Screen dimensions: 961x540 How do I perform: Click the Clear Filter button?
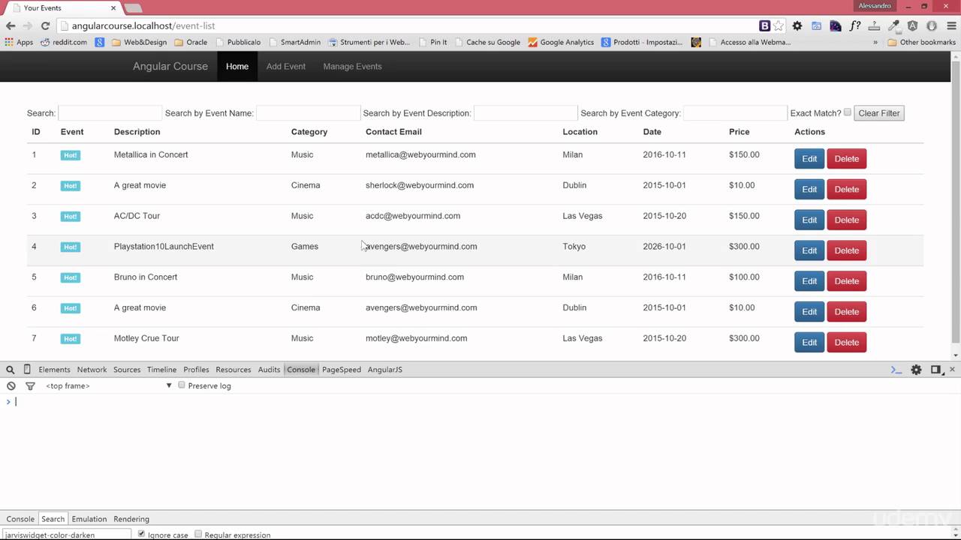click(x=879, y=113)
